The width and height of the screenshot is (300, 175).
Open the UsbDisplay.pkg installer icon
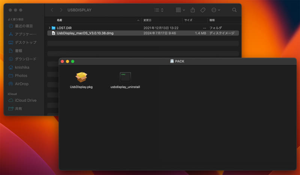81,77
